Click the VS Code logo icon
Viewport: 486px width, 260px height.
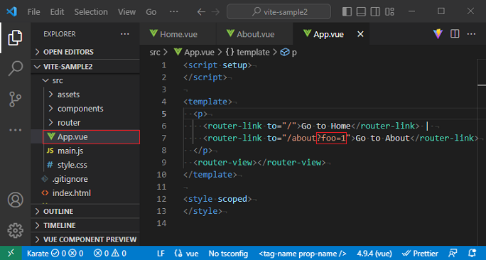click(x=11, y=12)
